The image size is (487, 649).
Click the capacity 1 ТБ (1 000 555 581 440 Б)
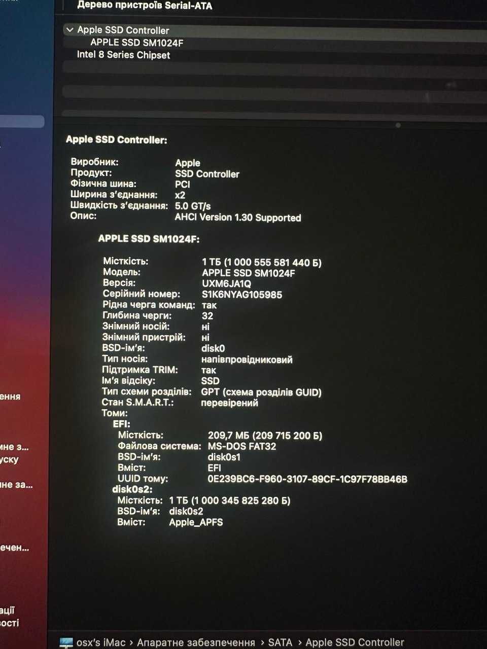(262, 262)
